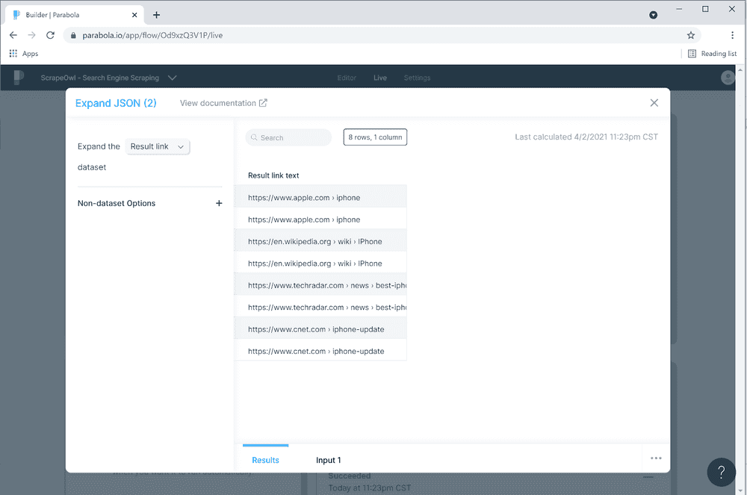Select first apple.com iphone row
The image size is (747, 495).
point(320,198)
